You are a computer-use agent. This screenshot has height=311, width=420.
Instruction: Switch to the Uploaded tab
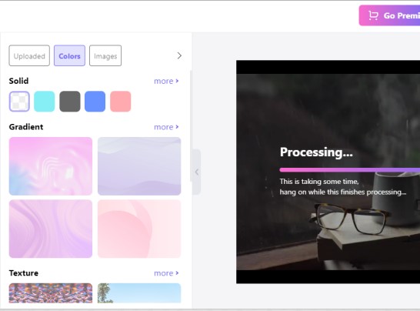(29, 55)
